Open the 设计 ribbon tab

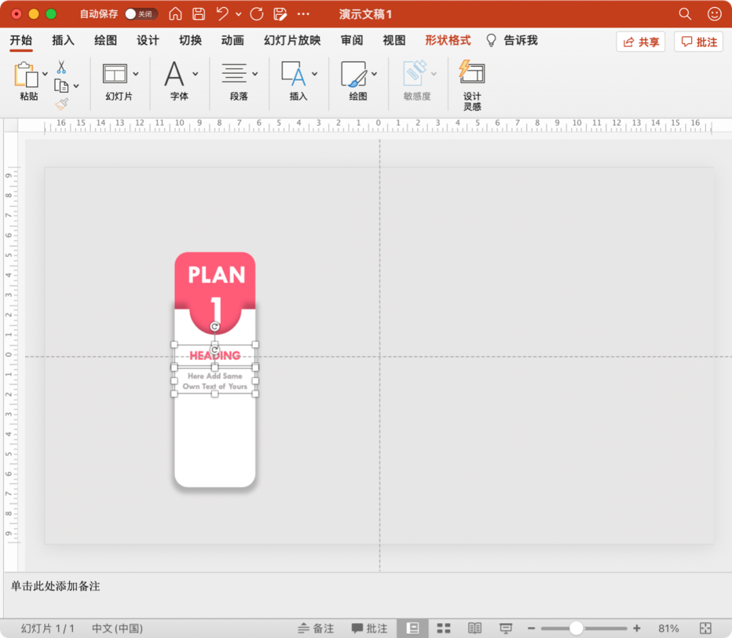tap(148, 41)
